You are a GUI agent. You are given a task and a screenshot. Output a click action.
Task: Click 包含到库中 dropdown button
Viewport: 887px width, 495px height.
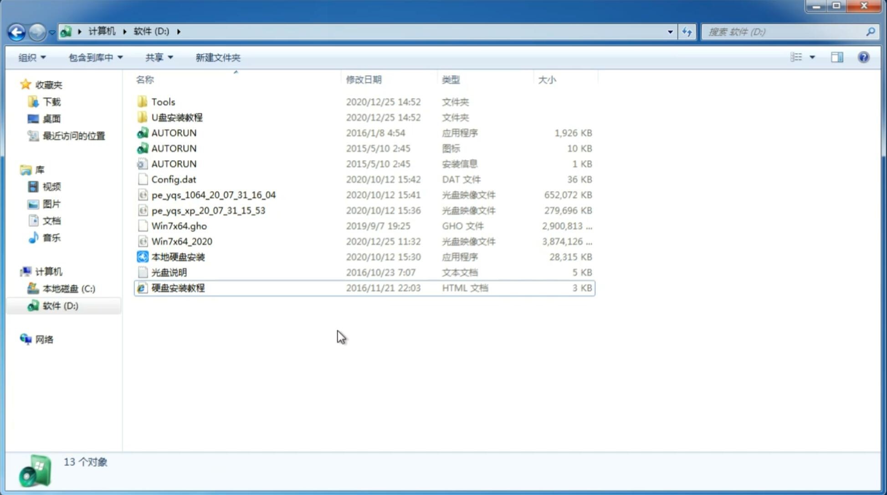[95, 57]
